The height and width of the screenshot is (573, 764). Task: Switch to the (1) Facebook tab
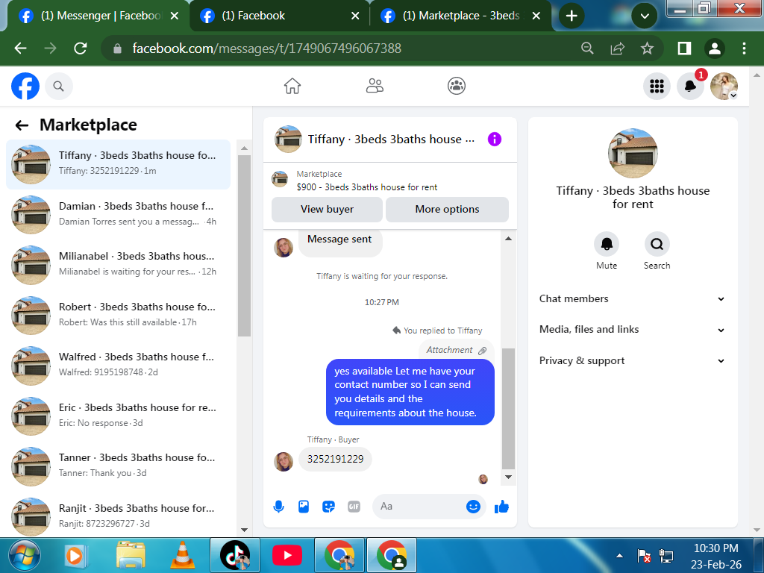click(281, 16)
